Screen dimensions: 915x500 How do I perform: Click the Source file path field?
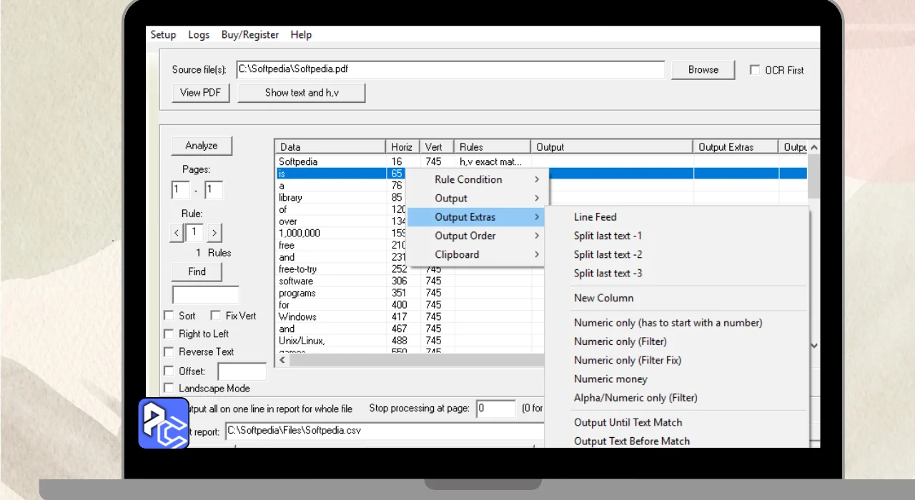point(450,70)
